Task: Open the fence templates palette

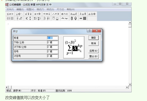Action: pyautogui.click(x=10, y=18)
